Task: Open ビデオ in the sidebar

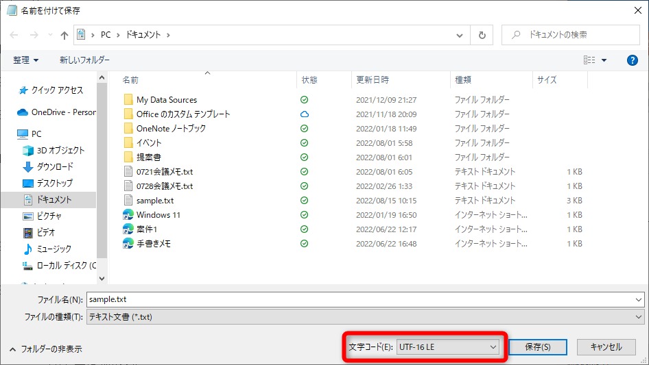Action: click(x=39, y=233)
